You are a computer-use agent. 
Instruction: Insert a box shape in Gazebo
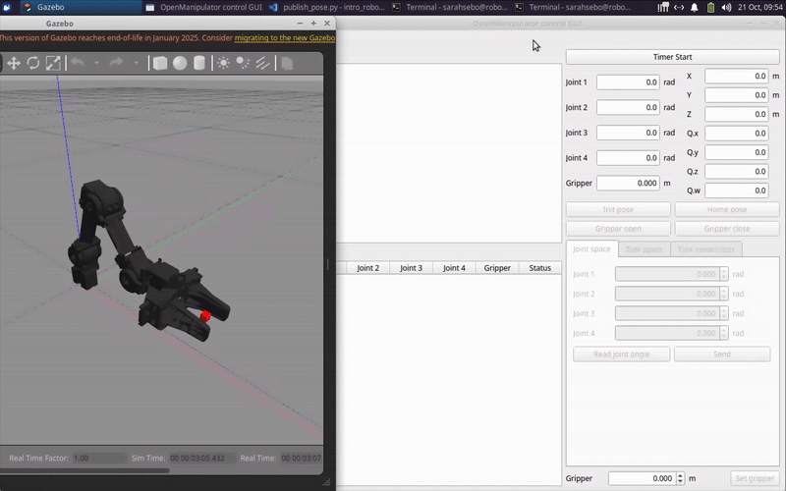160,63
